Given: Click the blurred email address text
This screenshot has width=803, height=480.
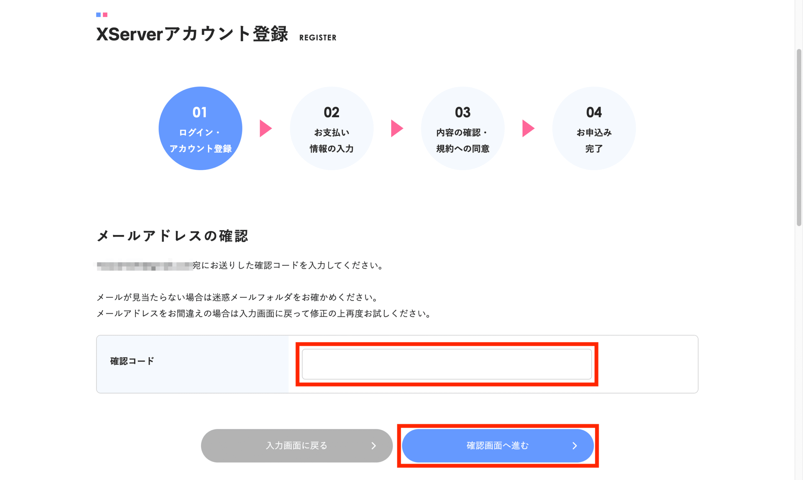Looking at the screenshot, I should point(144,266).
